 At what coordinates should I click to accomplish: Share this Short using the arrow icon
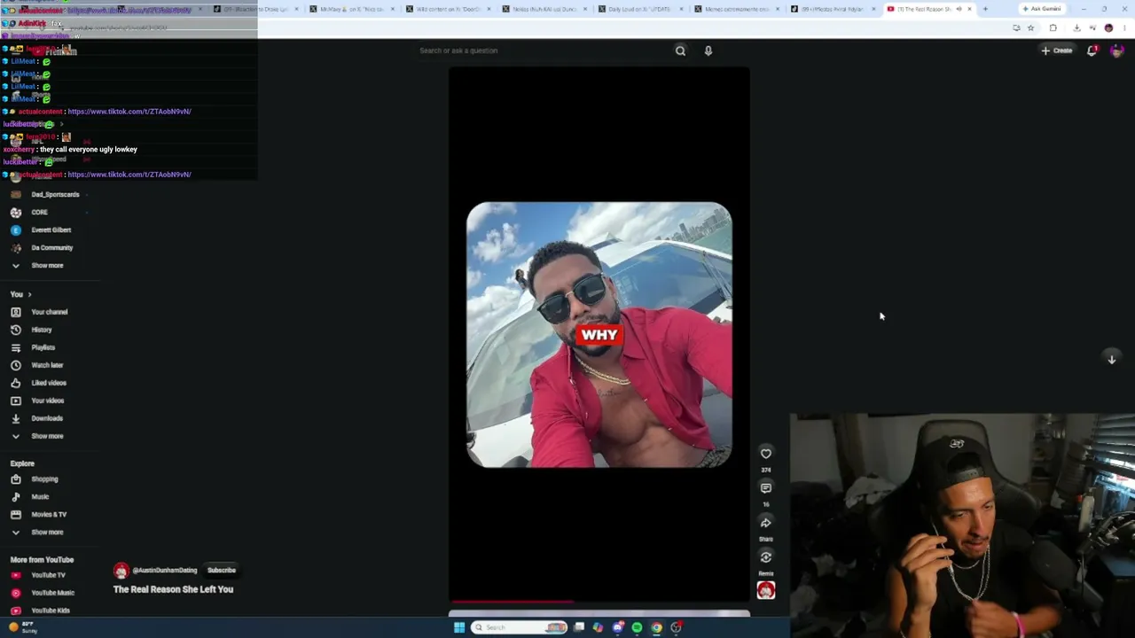(766, 523)
